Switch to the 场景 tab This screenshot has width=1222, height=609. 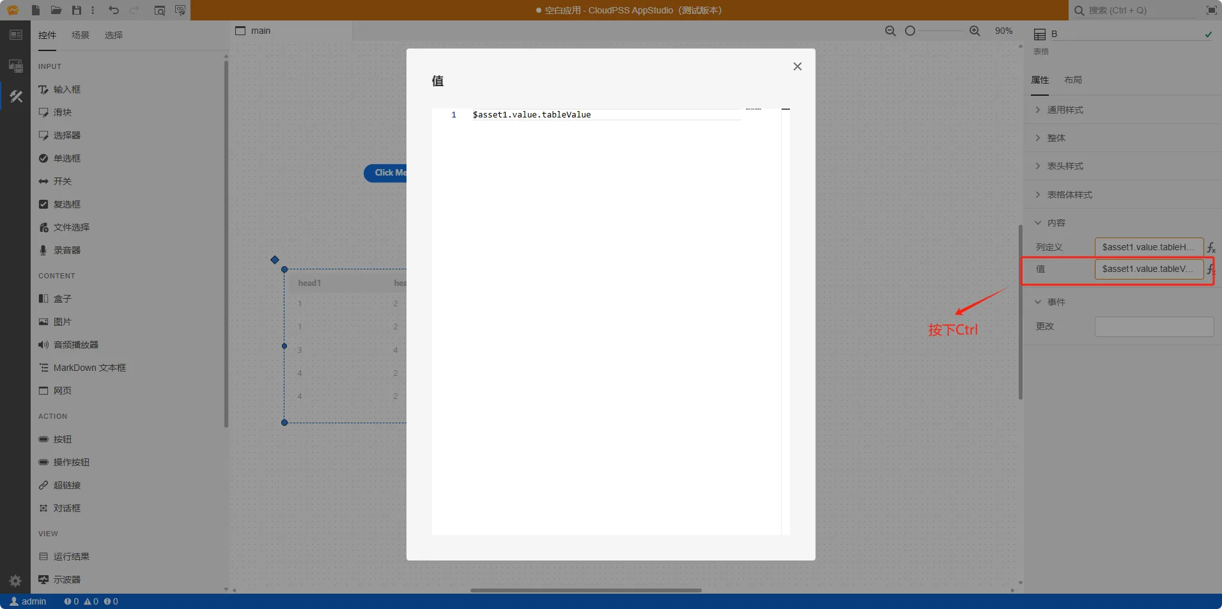click(x=81, y=35)
